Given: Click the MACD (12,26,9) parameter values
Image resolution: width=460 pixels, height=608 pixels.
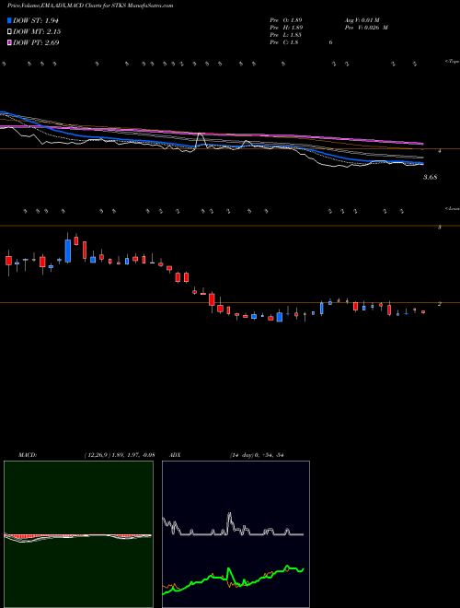Looking at the screenshot, I should (119, 455).
